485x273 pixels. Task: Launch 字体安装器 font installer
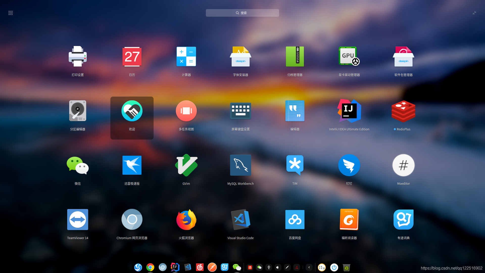pos(240,56)
